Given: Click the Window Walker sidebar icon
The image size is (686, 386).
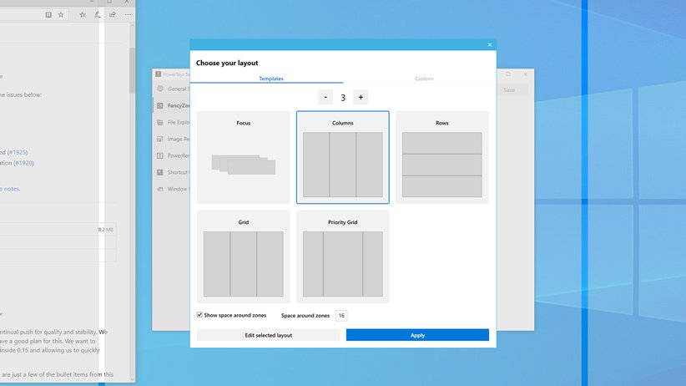Looking at the screenshot, I should pos(159,189).
